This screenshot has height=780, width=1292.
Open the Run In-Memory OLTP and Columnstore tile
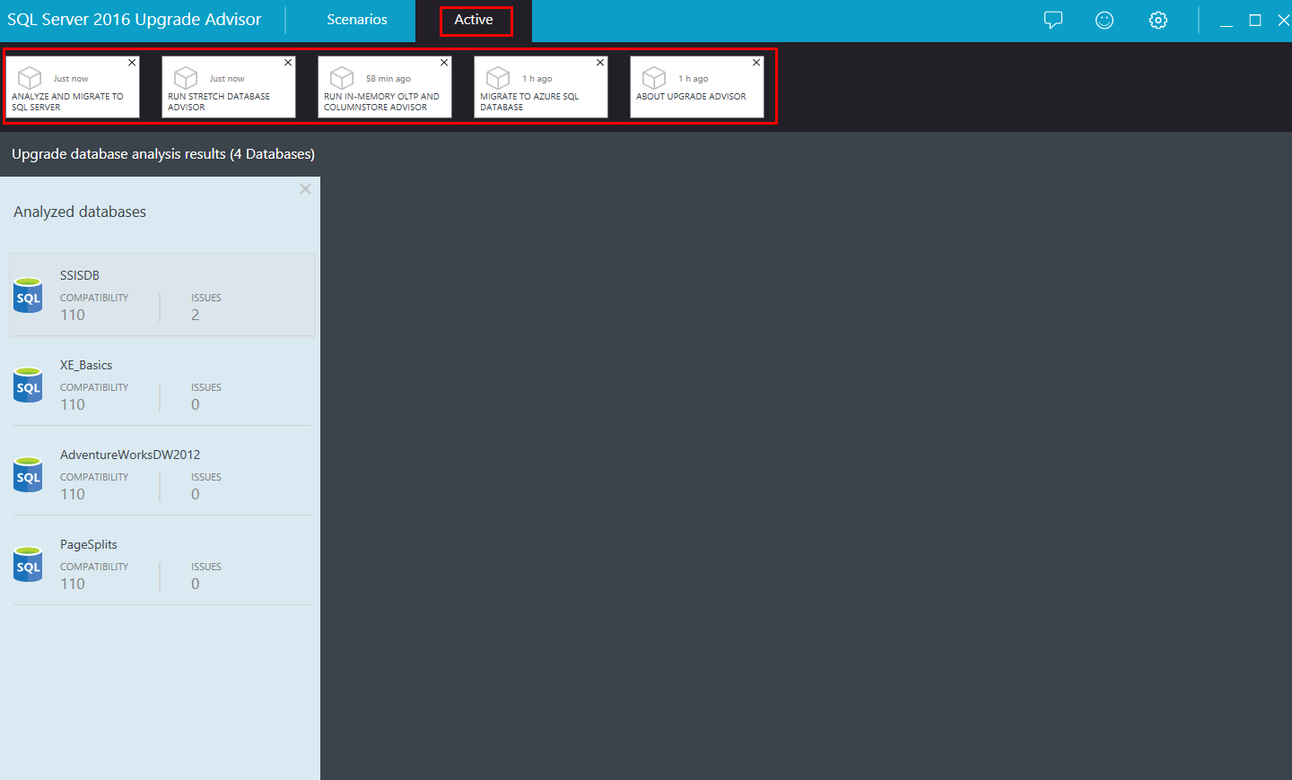pos(385,87)
